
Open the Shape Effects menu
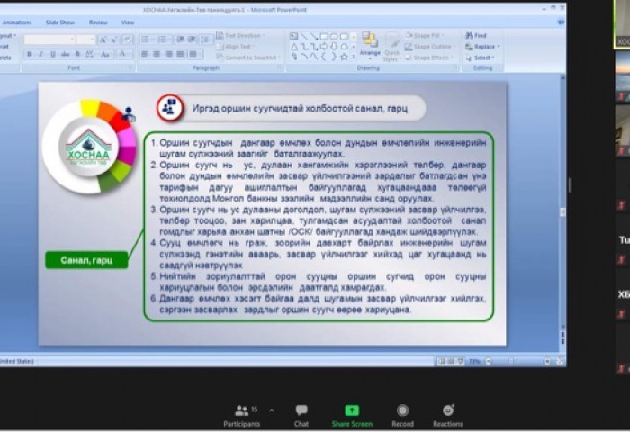click(429, 58)
